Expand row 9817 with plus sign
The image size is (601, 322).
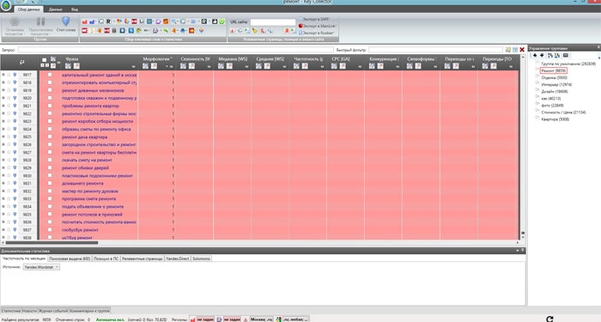(3, 75)
